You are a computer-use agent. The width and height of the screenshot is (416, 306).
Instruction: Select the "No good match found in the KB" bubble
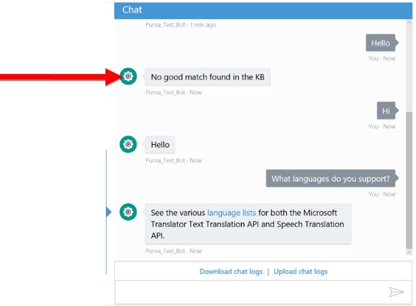point(207,77)
